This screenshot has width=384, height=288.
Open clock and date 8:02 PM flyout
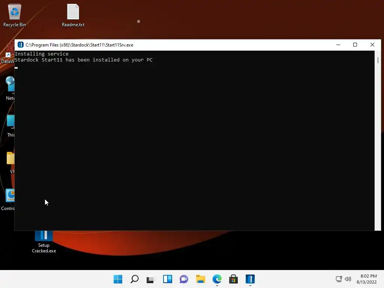pos(367,279)
